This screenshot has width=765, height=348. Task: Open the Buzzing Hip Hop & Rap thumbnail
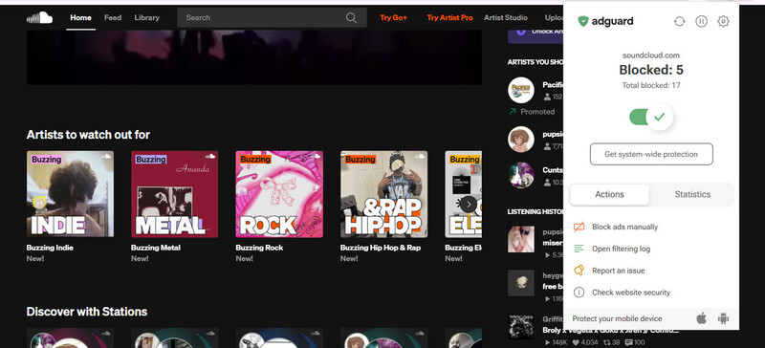(x=384, y=194)
